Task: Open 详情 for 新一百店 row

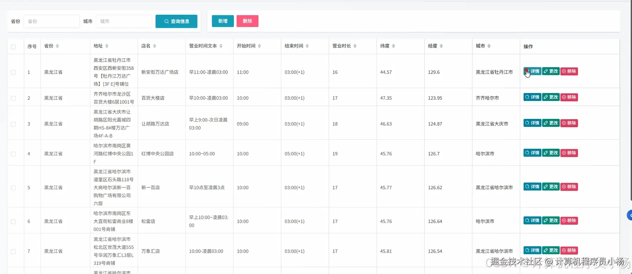Action: pos(532,187)
